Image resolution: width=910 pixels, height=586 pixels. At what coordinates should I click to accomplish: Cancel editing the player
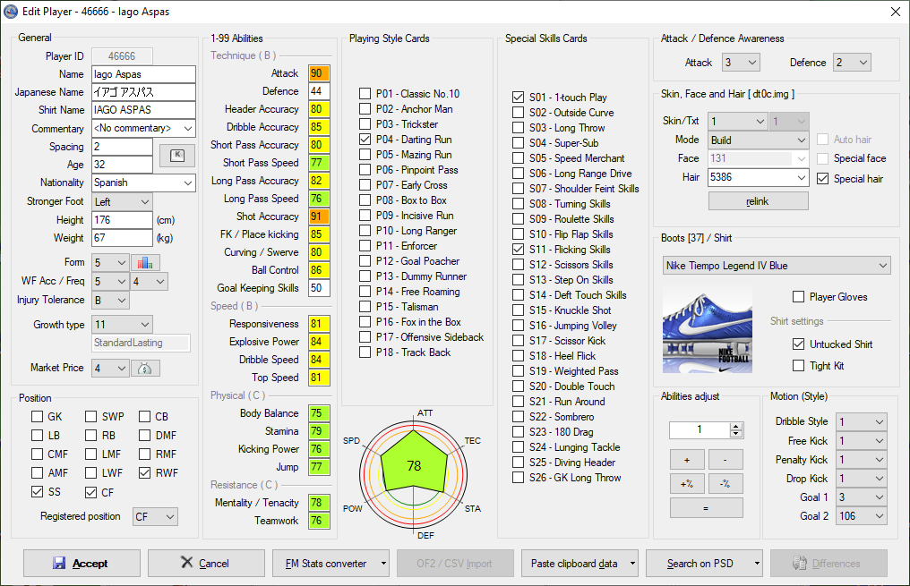pyautogui.click(x=206, y=563)
